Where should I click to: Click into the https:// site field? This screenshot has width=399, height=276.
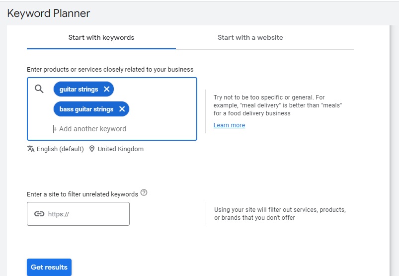pyautogui.click(x=84, y=214)
